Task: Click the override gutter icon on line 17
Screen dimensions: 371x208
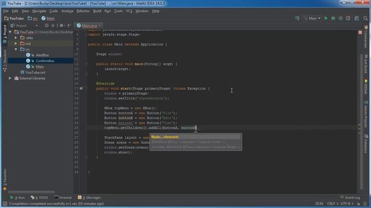Action: tap(81, 88)
